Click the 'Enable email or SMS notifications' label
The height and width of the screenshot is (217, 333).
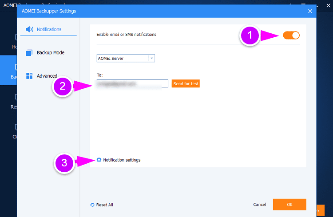click(x=127, y=35)
